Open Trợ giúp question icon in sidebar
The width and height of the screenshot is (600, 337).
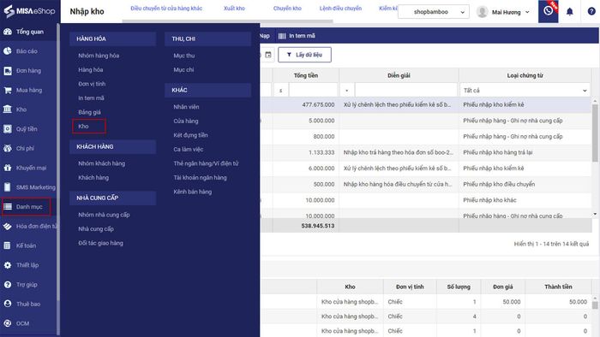7,285
